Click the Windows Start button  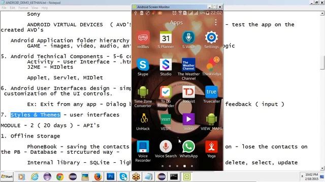[7, 176]
